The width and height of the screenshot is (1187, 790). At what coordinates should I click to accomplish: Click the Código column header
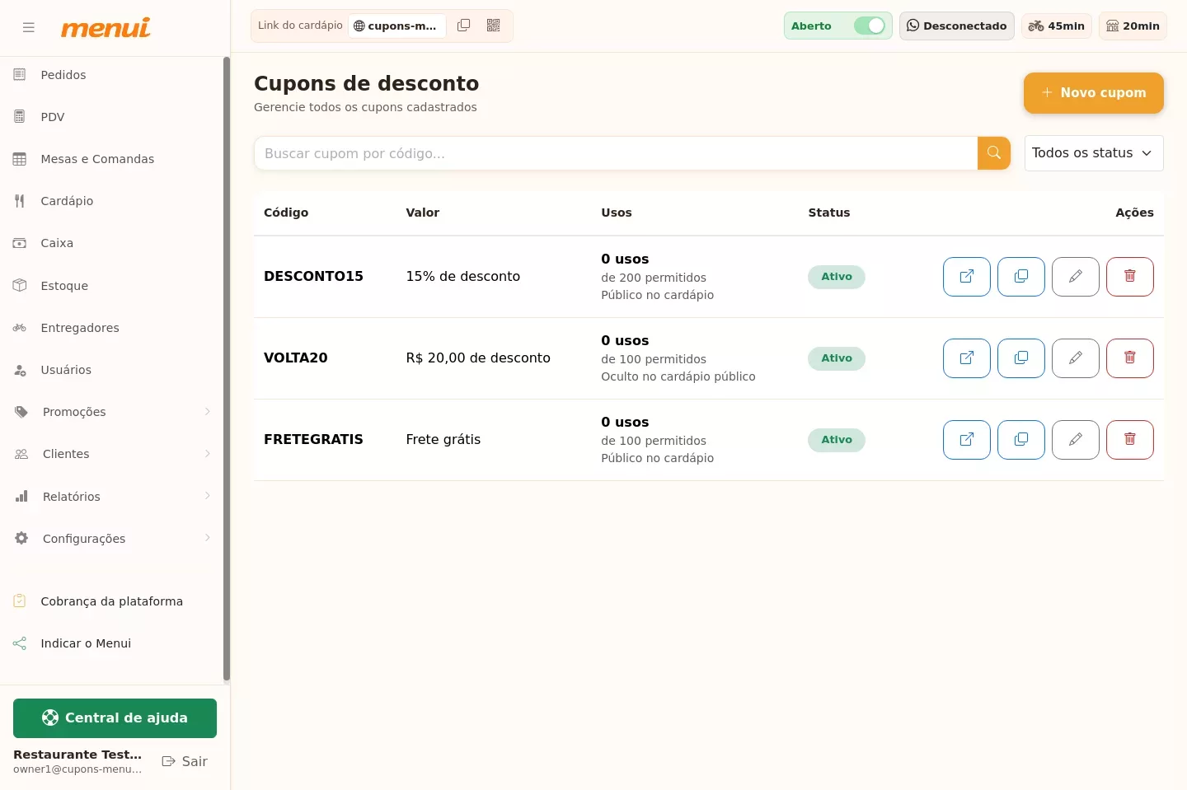[x=286, y=213]
